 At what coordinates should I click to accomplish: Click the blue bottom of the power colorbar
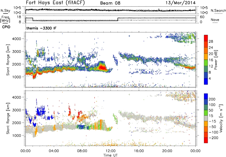[x=206, y=81]
